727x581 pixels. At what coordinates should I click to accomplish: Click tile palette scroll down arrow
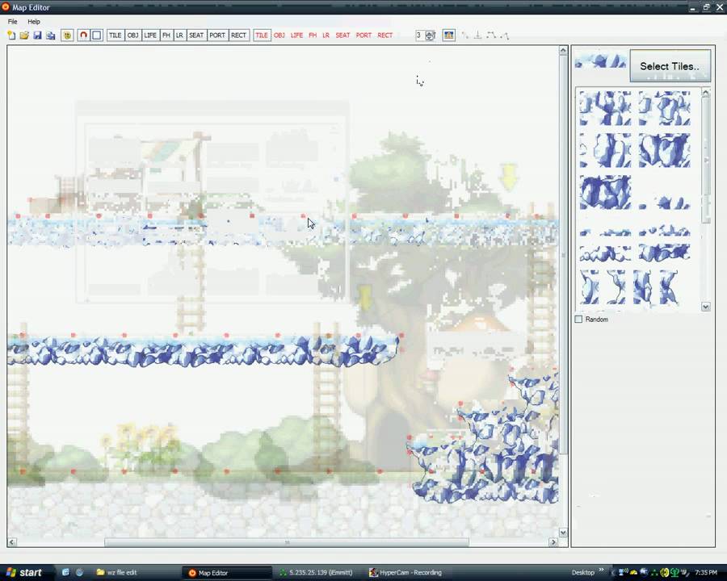[706, 307]
